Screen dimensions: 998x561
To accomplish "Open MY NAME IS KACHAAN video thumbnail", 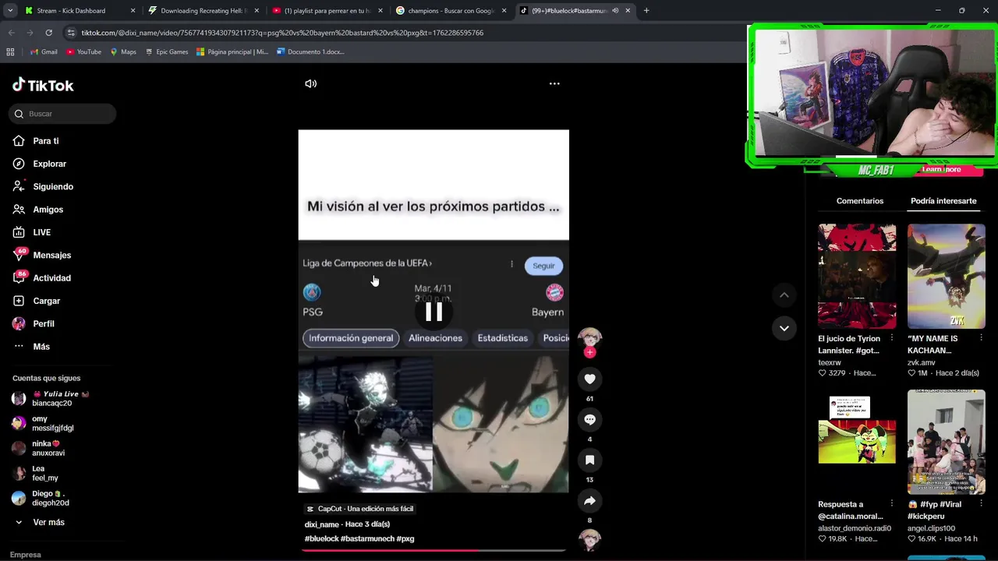I will click(x=946, y=276).
